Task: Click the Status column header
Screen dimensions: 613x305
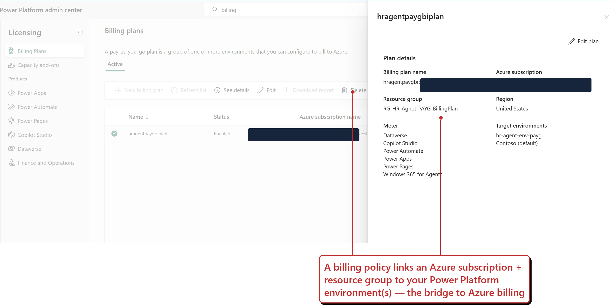Action: [221, 117]
